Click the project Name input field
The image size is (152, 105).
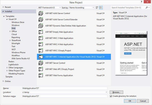point(65,88)
